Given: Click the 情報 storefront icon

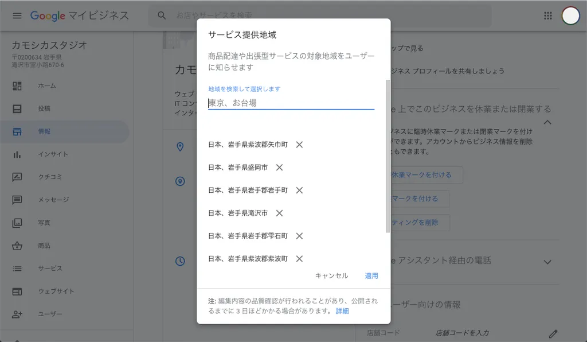Looking at the screenshot, I should (17, 131).
